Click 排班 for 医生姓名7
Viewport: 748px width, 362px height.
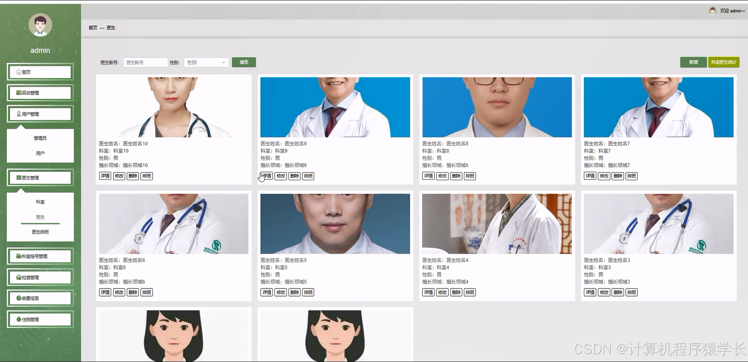click(x=632, y=176)
